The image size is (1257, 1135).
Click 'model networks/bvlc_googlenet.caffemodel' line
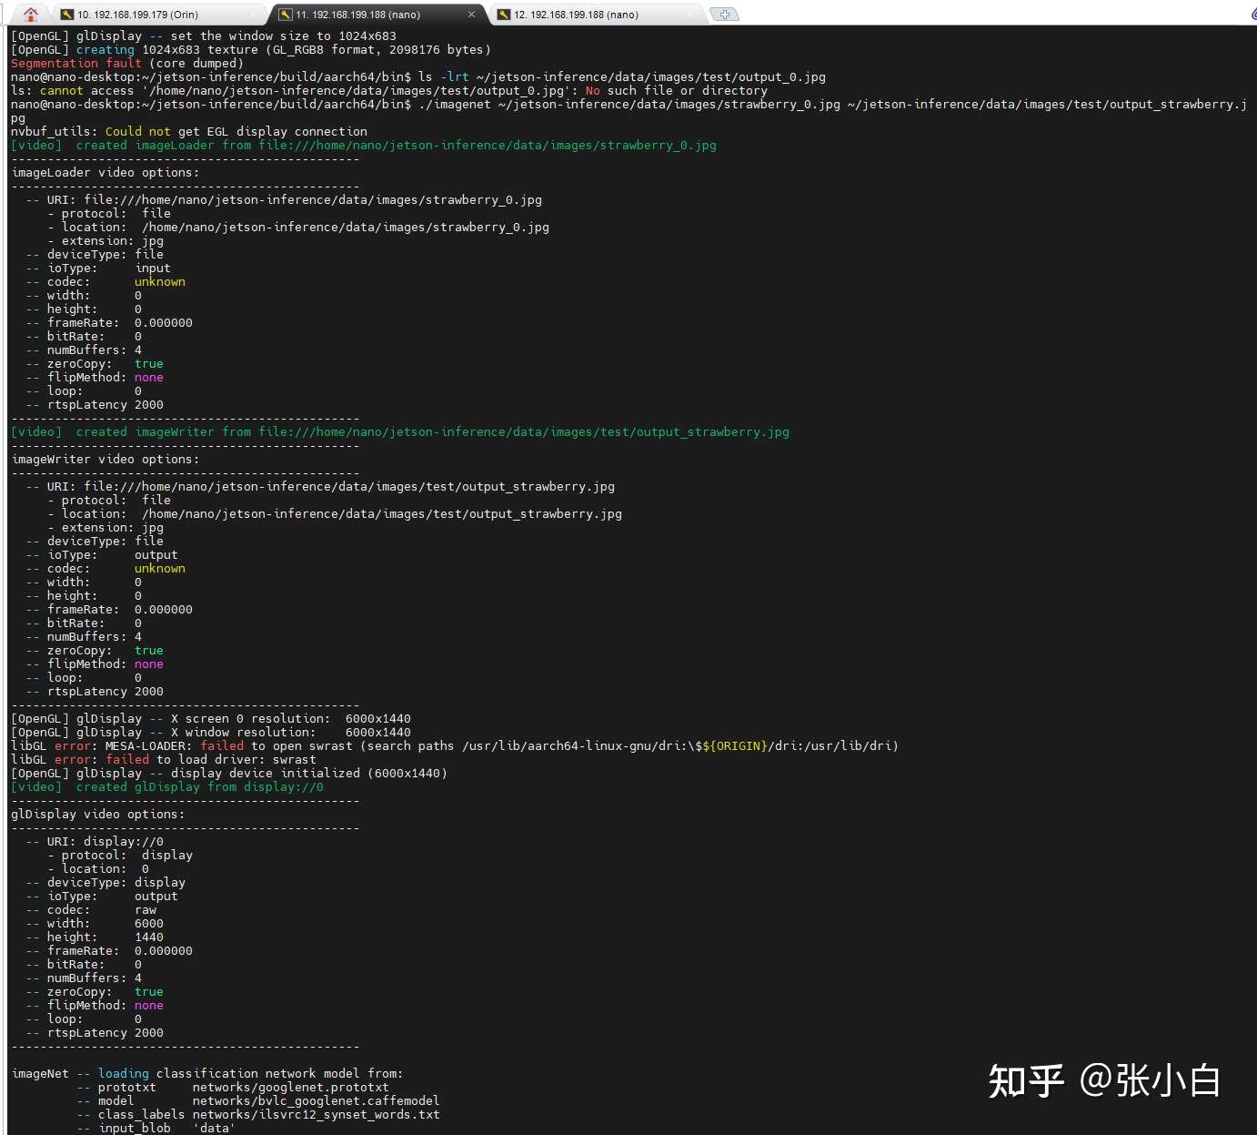click(258, 1100)
